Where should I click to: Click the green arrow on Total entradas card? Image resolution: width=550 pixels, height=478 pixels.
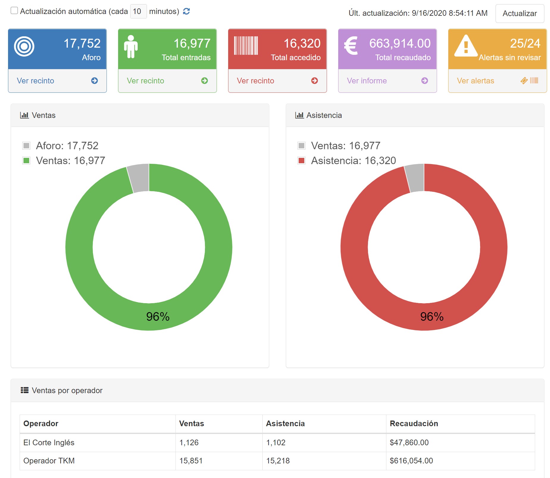(x=205, y=81)
